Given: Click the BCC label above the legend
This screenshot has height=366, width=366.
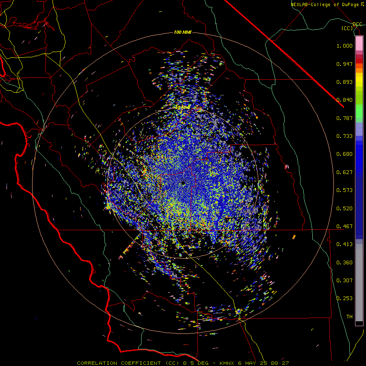Looking at the screenshot, I should pyautogui.click(x=357, y=24).
